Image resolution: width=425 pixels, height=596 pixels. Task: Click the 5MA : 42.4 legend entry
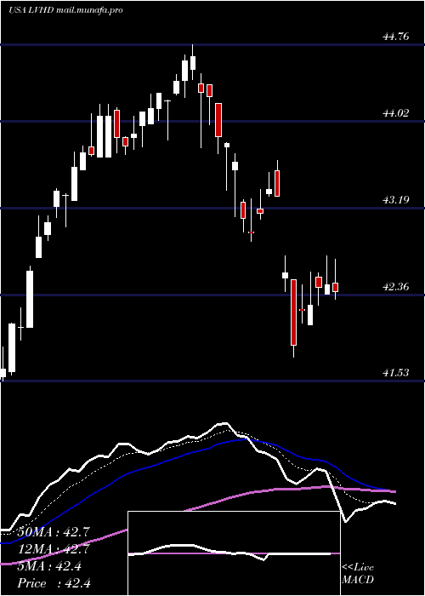[x=49, y=566]
